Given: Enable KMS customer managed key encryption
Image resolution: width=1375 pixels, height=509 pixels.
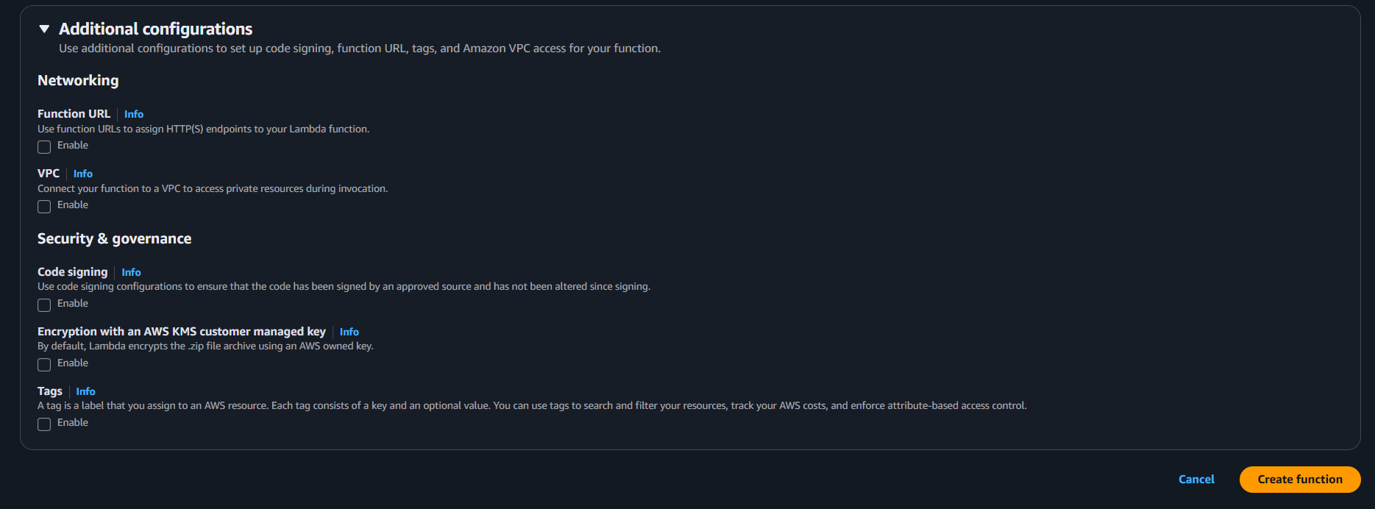Looking at the screenshot, I should (44, 365).
